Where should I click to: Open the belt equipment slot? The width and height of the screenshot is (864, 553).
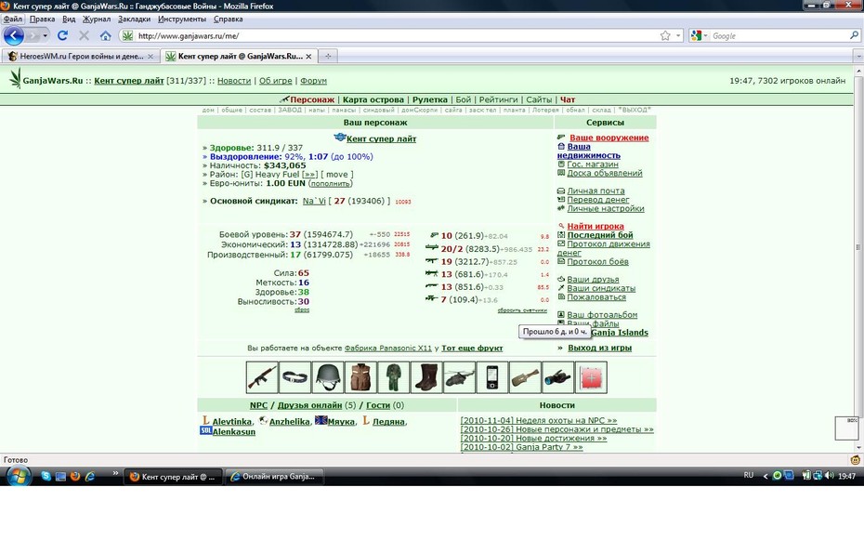click(x=295, y=377)
